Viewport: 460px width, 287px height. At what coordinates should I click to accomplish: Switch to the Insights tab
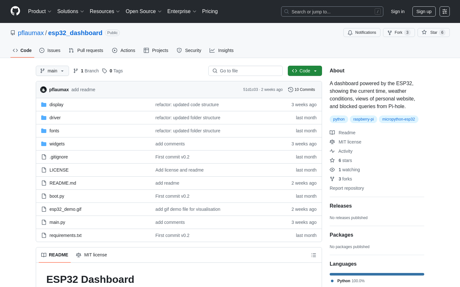pos(222,50)
